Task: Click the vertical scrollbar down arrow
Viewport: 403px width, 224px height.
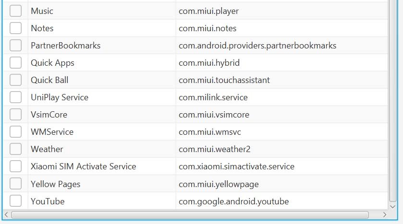Action: (x=392, y=207)
